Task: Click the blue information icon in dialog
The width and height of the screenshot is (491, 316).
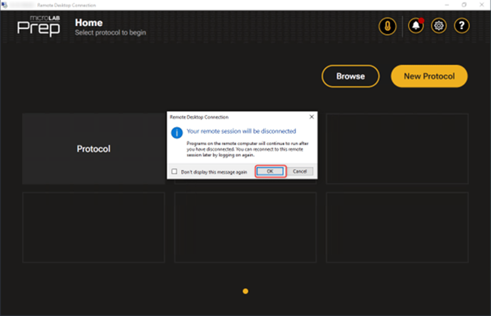Action: pyautogui.click(x=177, y=132)
